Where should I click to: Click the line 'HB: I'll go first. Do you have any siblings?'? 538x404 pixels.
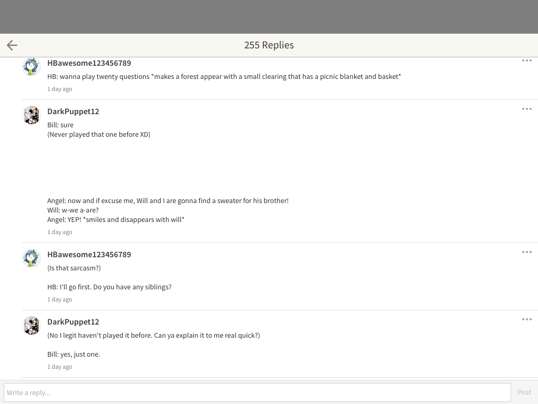click(109, 287)
